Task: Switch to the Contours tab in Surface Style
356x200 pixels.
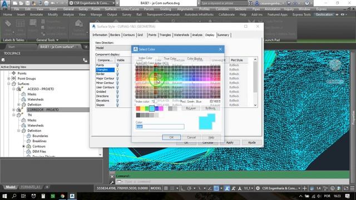Action: [x=128, y=35]
